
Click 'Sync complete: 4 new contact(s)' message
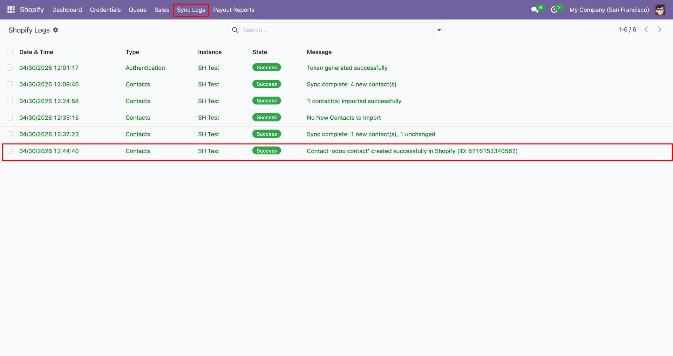tap(352, 84)
